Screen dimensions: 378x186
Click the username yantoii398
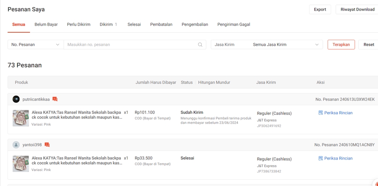coord(32,145)
